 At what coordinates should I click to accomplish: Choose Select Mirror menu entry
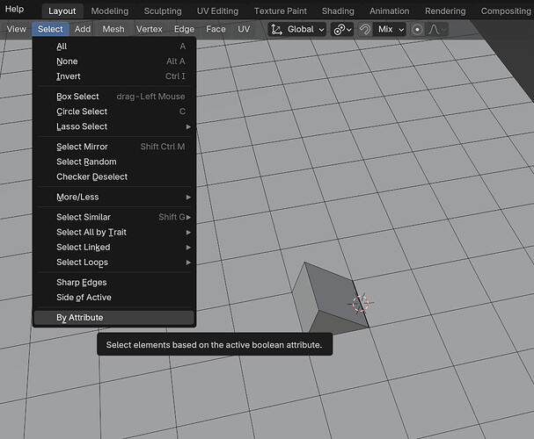click(x=114, y=147)
